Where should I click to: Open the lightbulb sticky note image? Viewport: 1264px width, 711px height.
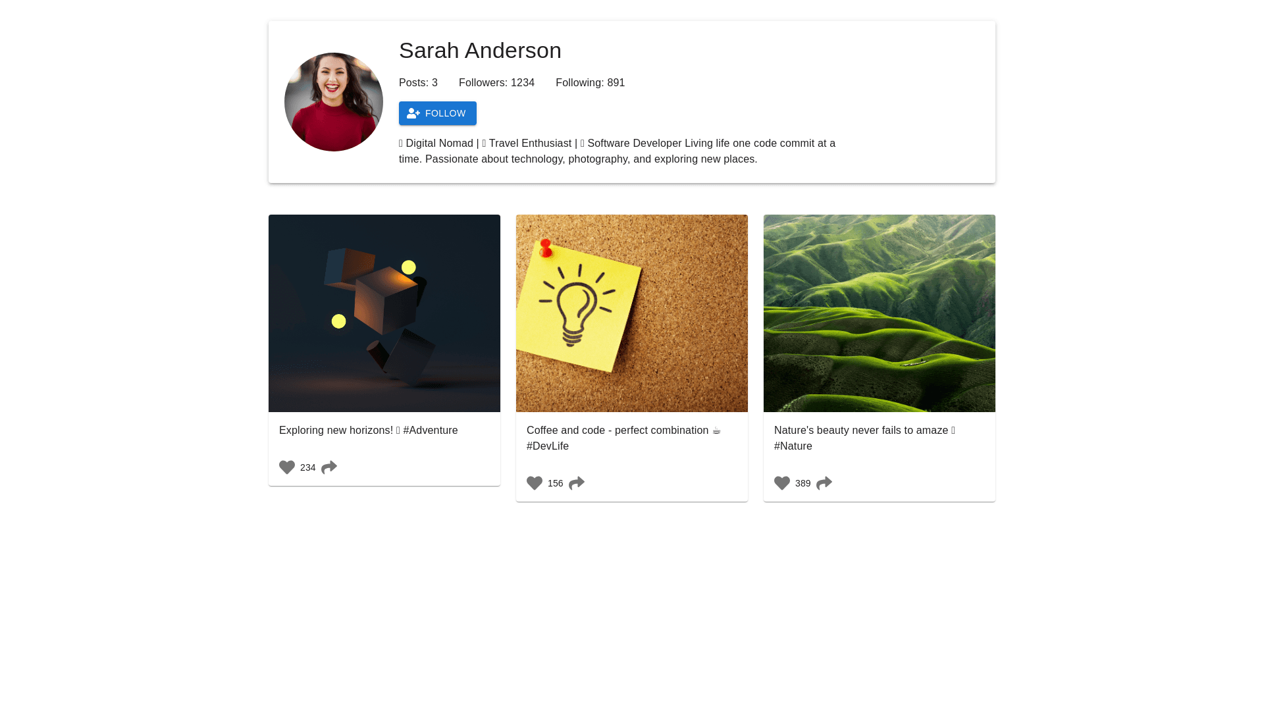[632, 313]
